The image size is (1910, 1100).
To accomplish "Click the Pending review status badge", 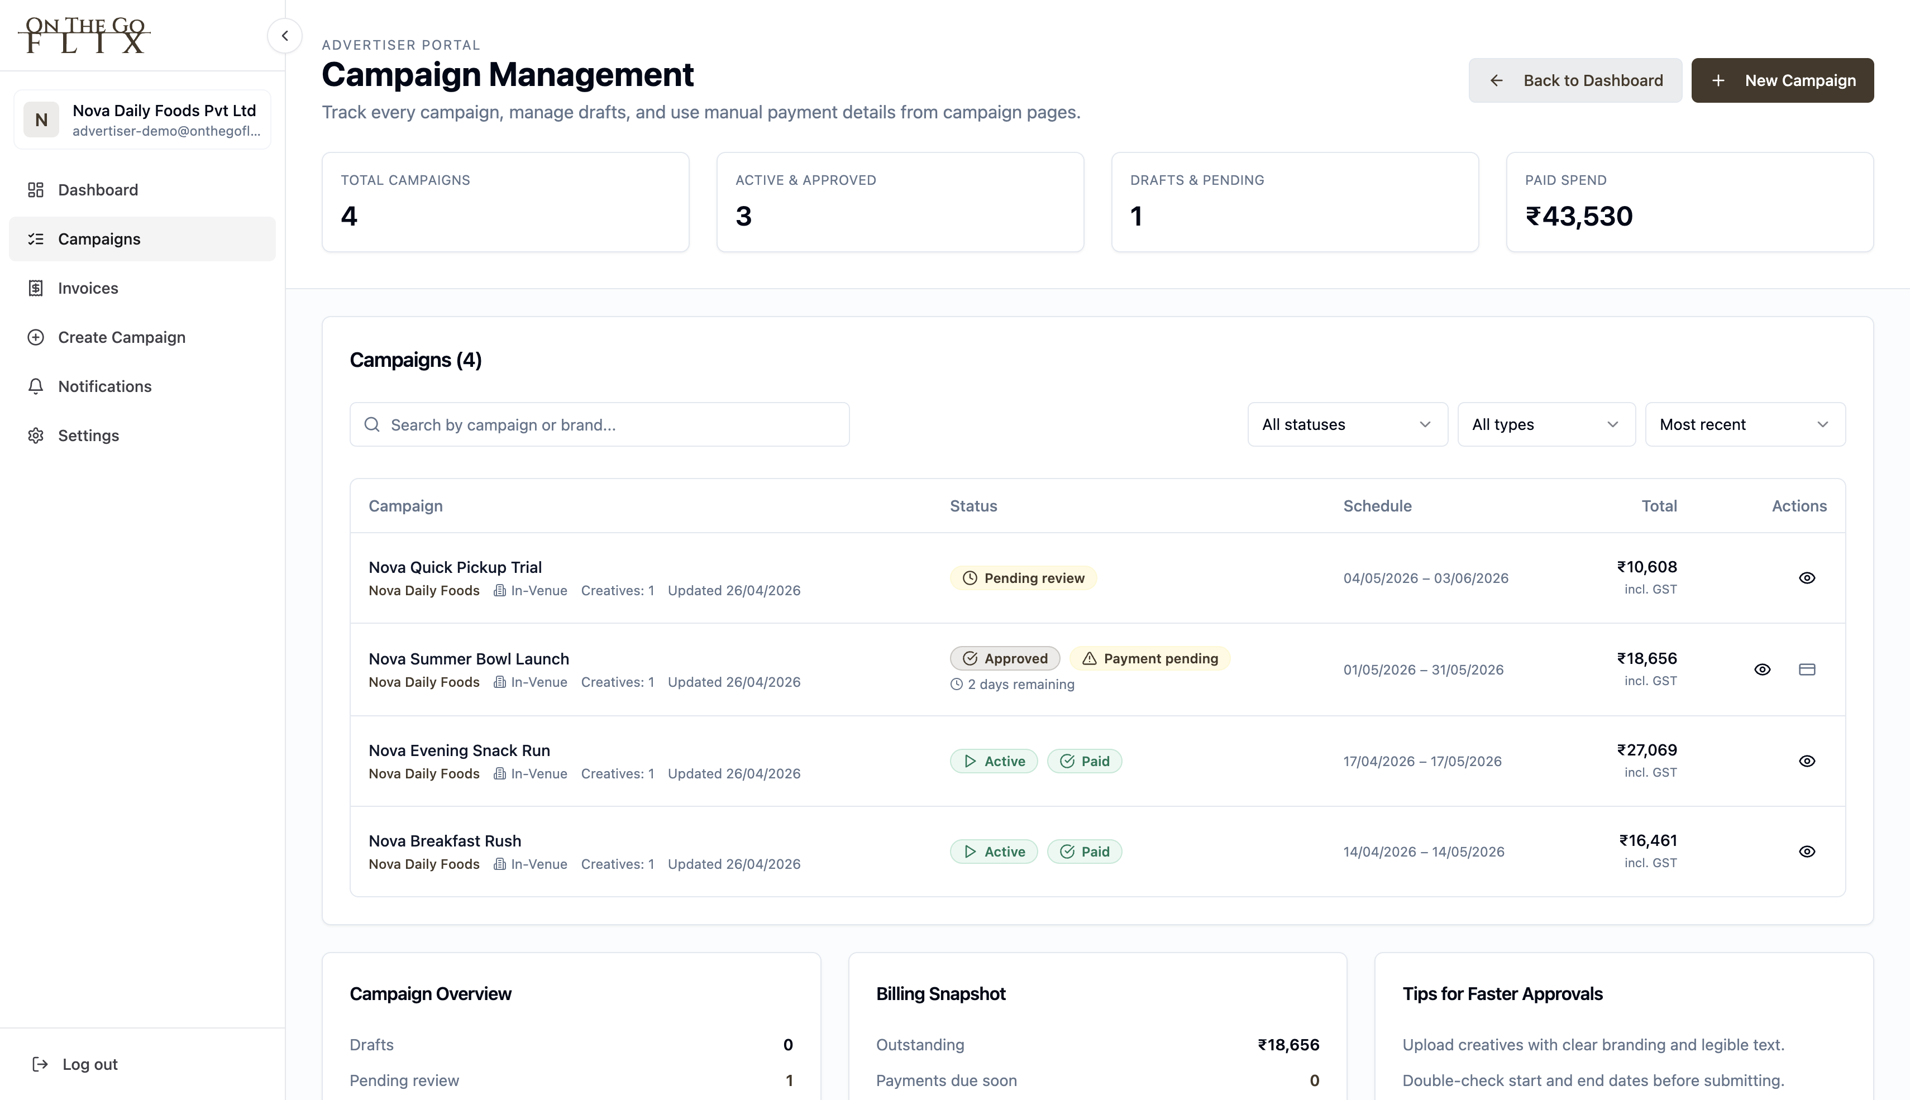I will pos(1023,578).
